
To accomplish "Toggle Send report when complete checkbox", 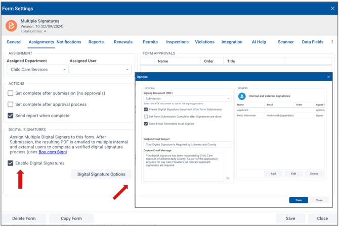I will point(11,116).
